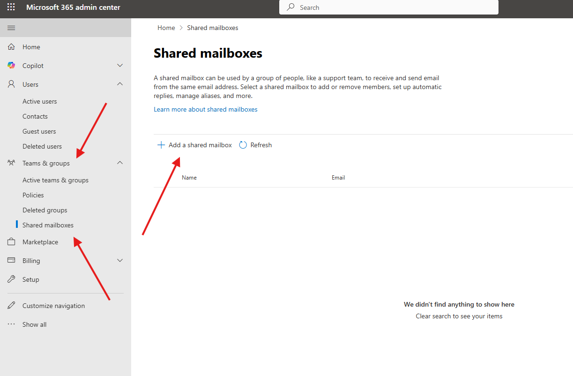
Task: Click the Home breadcrumb link
Action: pos(166,28)
